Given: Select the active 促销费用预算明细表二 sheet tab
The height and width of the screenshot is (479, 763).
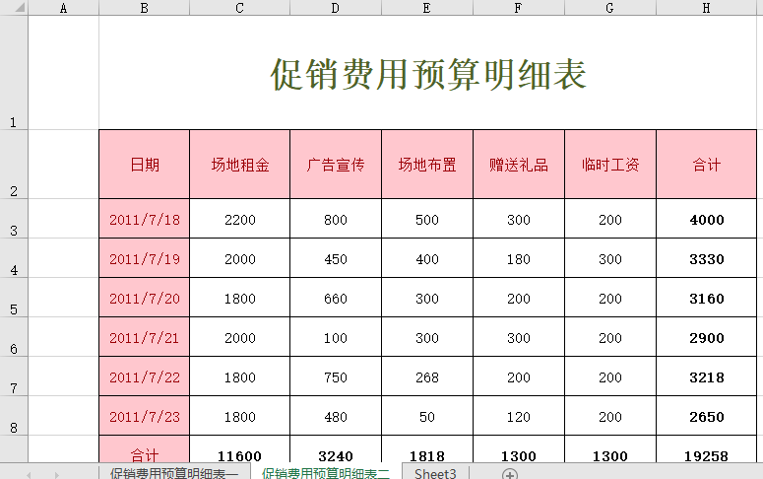Looking at the screenshot, I should tap(326, 474).
